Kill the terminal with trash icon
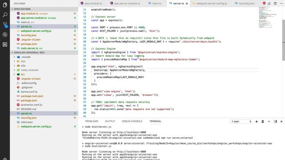 (x=263, y=121)
